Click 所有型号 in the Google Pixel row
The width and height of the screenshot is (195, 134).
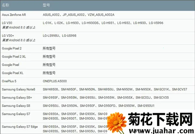tap(49, 65)
